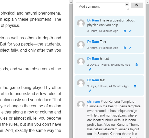Viewport: 149px width, 138px height.
Task: Click Dr Ram name on "hi test" comment
Action: click(x=93, y=59)
